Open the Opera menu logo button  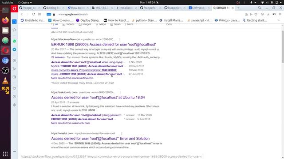point(14,8)
